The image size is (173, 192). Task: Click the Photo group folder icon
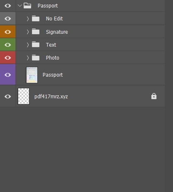(36, 57)
